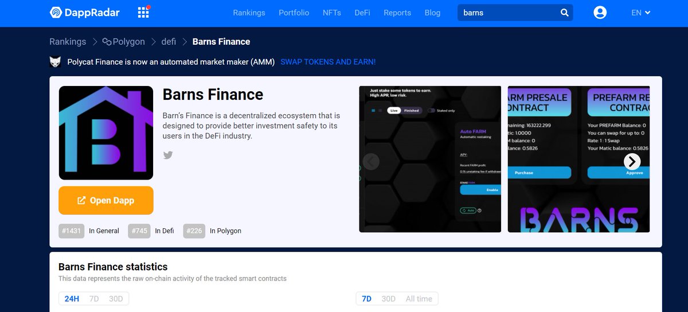
Task: Click defi breadcrumb link
Action: click(x=169, y=41)
